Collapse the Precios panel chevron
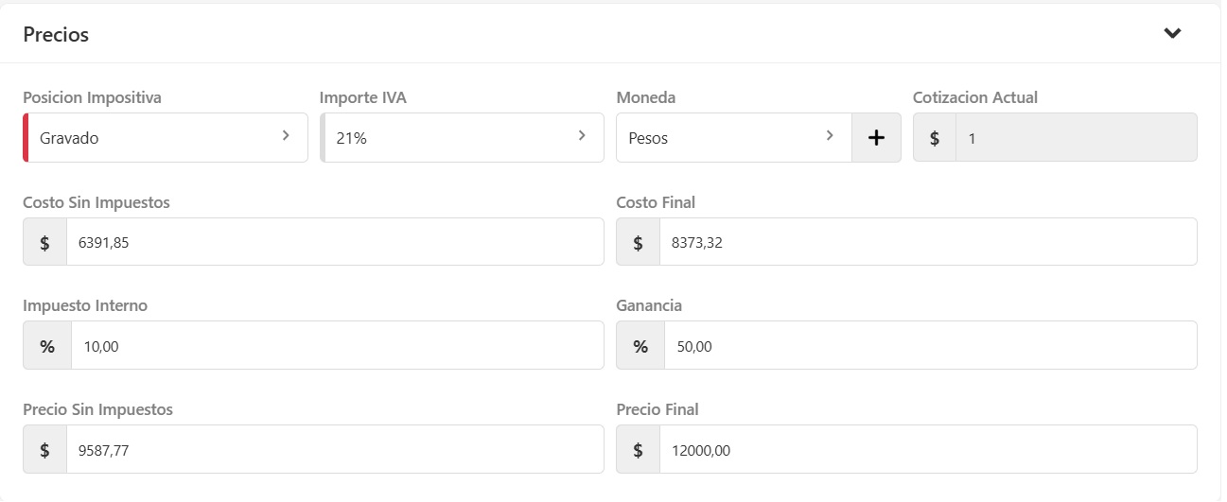Screen dimensions: 1227x502 (x=1172, y=34)
